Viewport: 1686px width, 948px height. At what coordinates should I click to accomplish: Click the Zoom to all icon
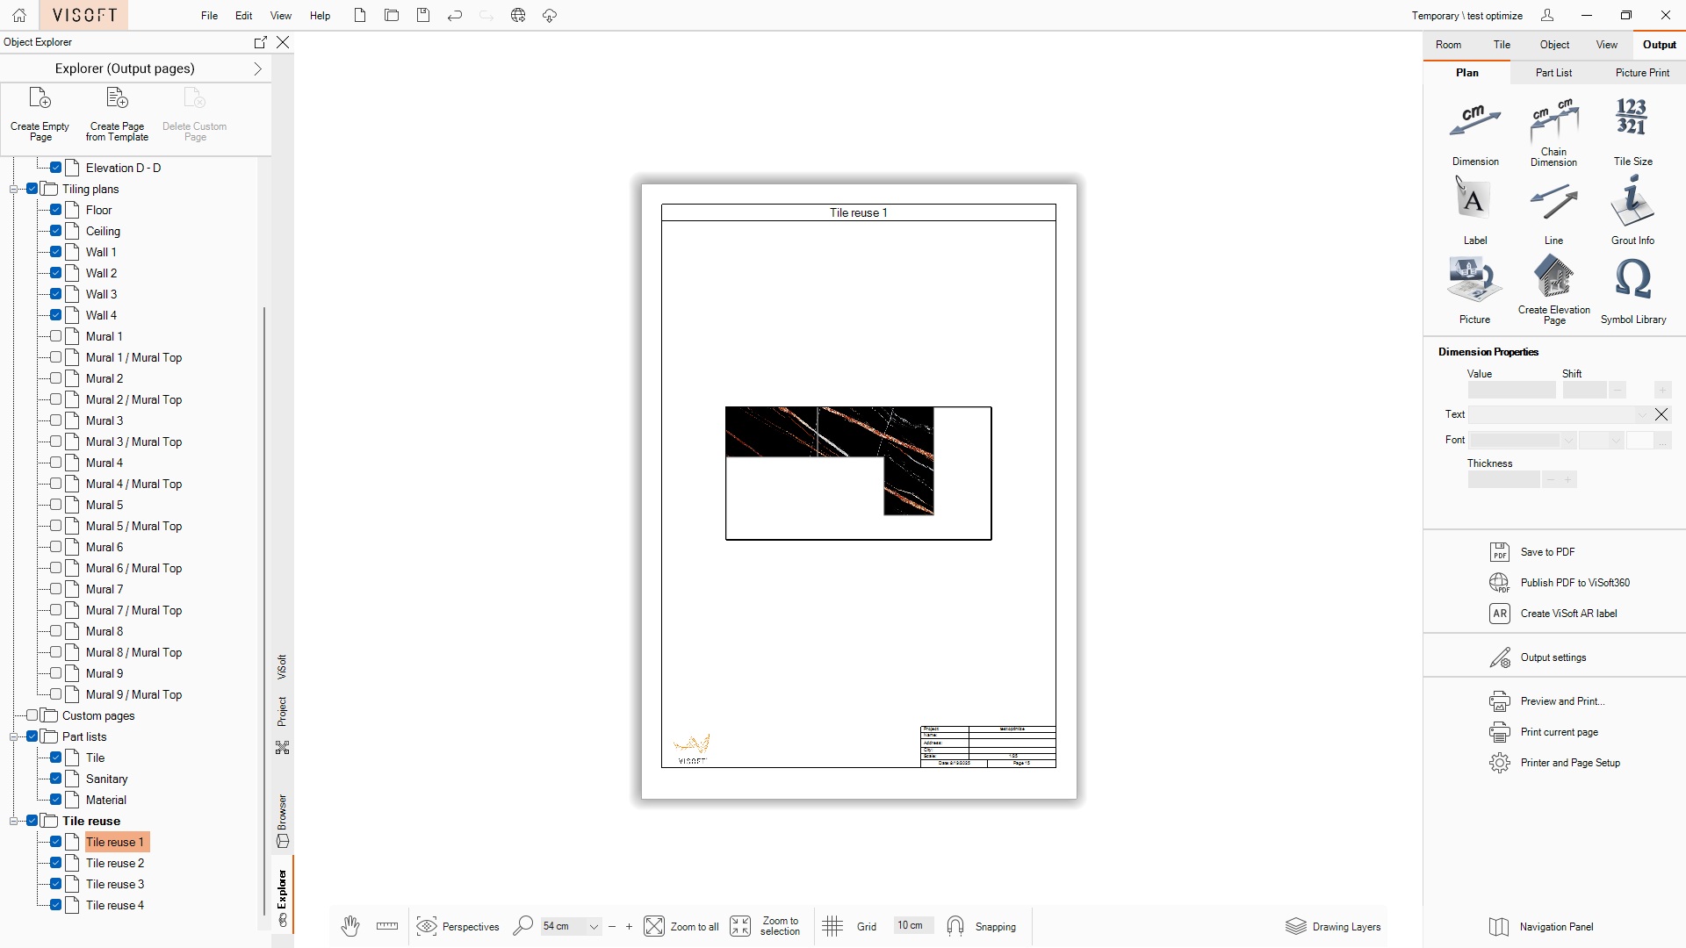click(x=654, y=926)
